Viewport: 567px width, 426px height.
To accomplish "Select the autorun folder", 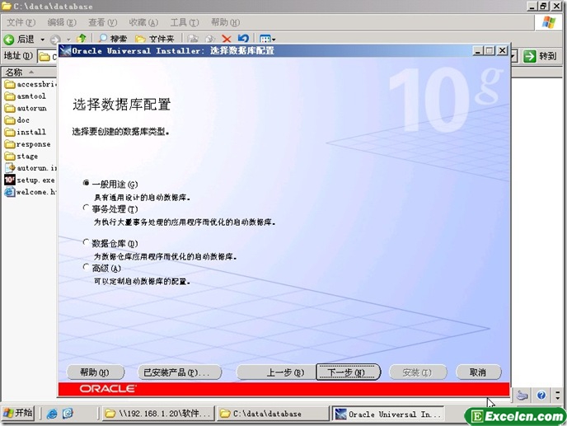I will (26, 108).
